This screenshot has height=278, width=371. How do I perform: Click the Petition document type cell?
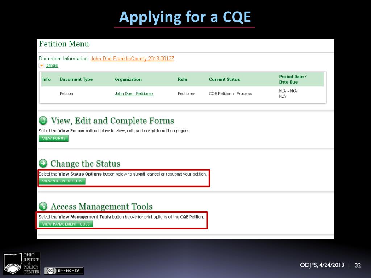pyautogui.click(x=66, y=94)
